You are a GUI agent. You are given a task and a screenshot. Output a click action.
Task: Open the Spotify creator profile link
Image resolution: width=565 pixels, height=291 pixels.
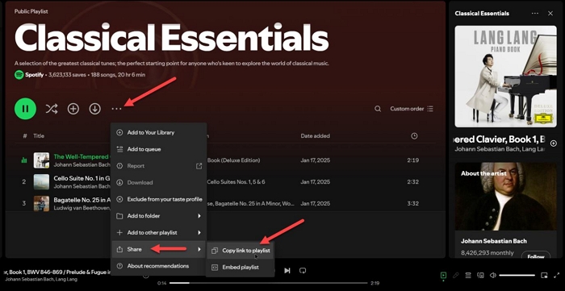tap(34, 75)
